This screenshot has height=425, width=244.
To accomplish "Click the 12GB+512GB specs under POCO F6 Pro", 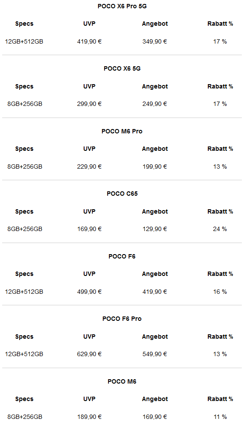I will [24, 354].
